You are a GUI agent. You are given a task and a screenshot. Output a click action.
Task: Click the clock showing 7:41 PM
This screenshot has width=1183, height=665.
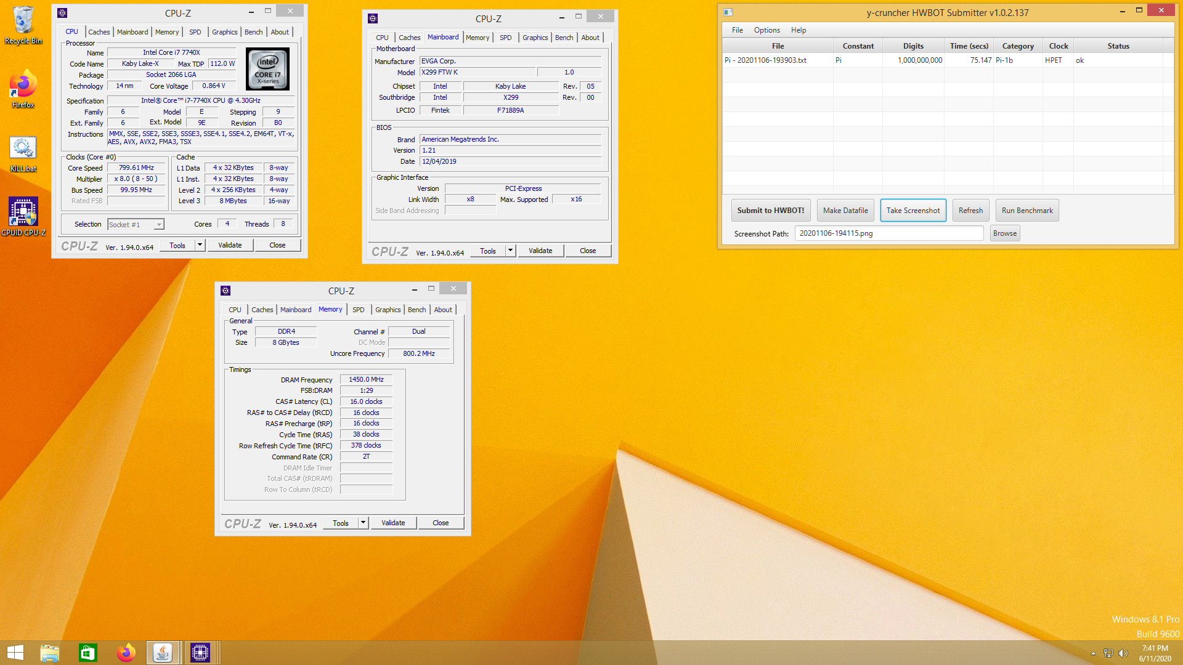click(x=1155, y=648)
